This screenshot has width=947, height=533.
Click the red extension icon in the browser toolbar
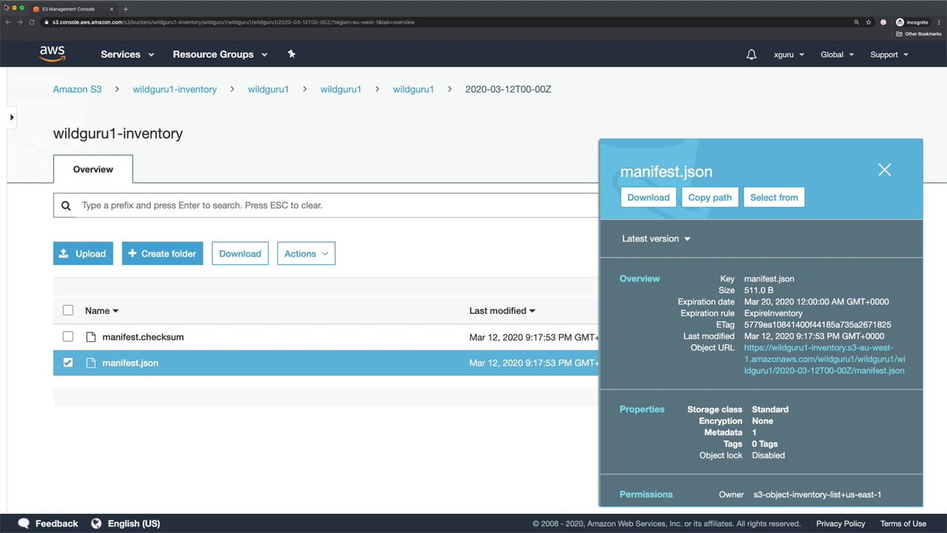click(883, 22)
